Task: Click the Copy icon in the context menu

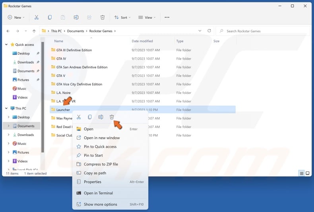Action: (x=90, y=117)
